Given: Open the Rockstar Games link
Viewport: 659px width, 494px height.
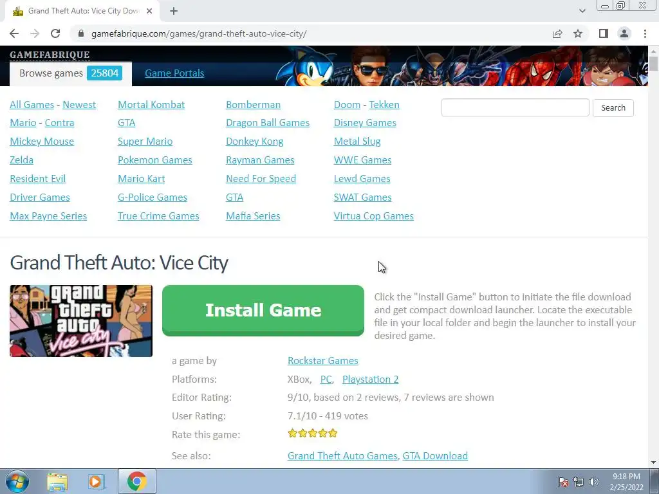Looking at the screenshot, I should [323, 360].
